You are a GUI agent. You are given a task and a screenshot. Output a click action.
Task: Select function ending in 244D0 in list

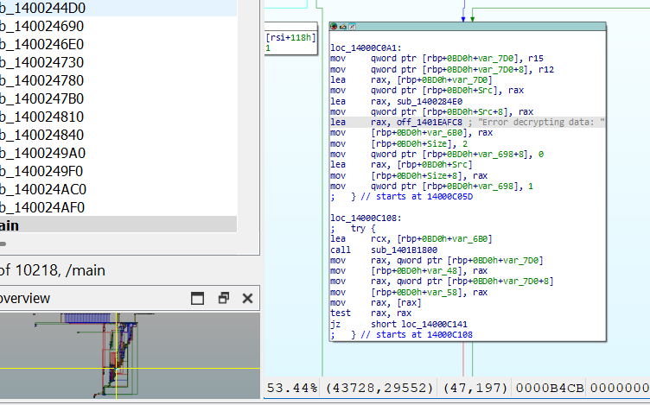click(41, 8)
